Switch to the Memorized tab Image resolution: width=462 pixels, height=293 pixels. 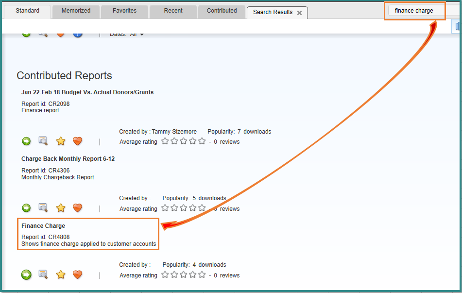tap(76, 11)
